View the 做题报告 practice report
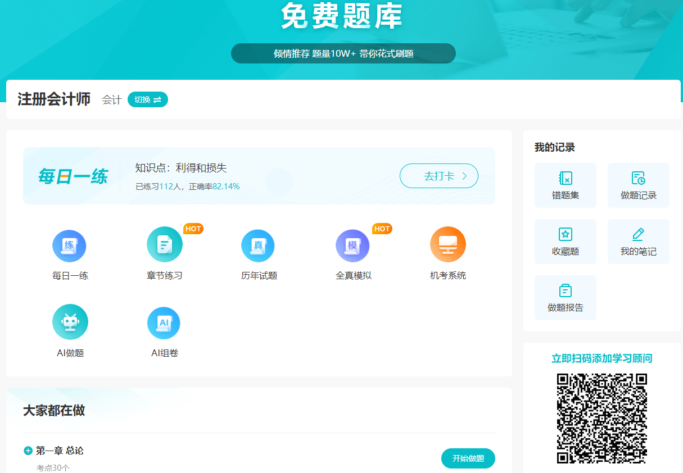 click(x=565, y=297)
